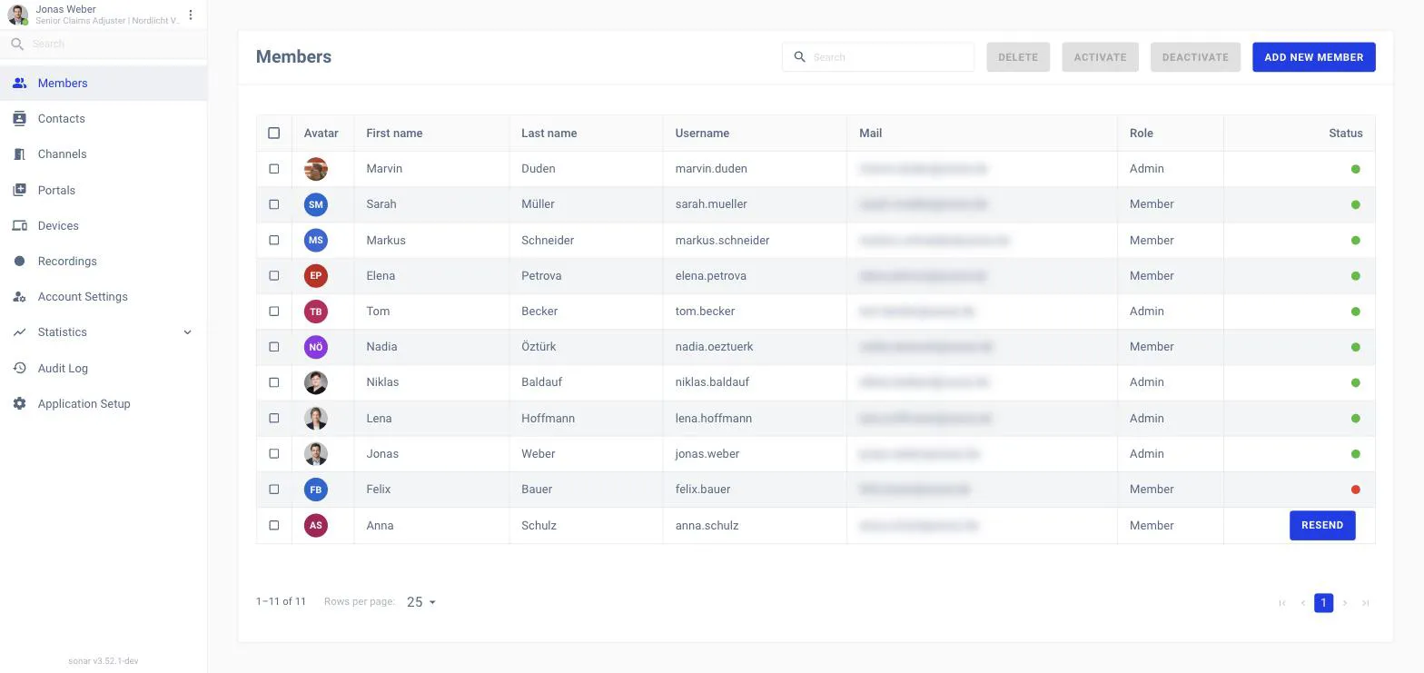Click the EP avatar for Elena Petrova
1424x673 pixels.
pyautogui.click(x=315, y=275)
